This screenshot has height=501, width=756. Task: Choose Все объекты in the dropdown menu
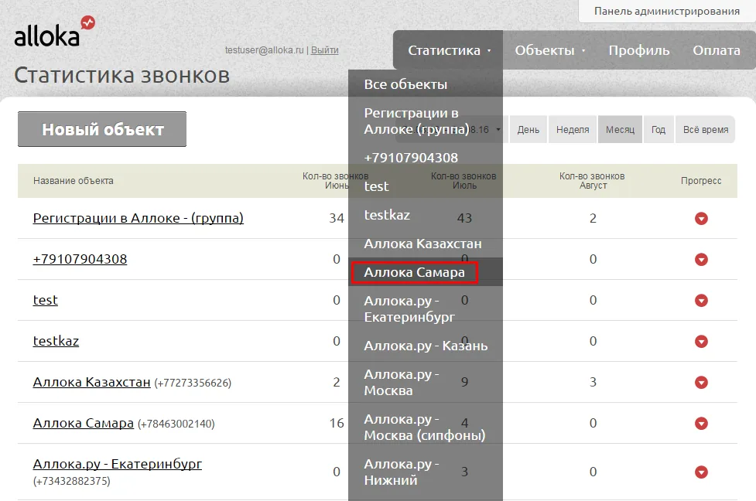coord(426,84)
